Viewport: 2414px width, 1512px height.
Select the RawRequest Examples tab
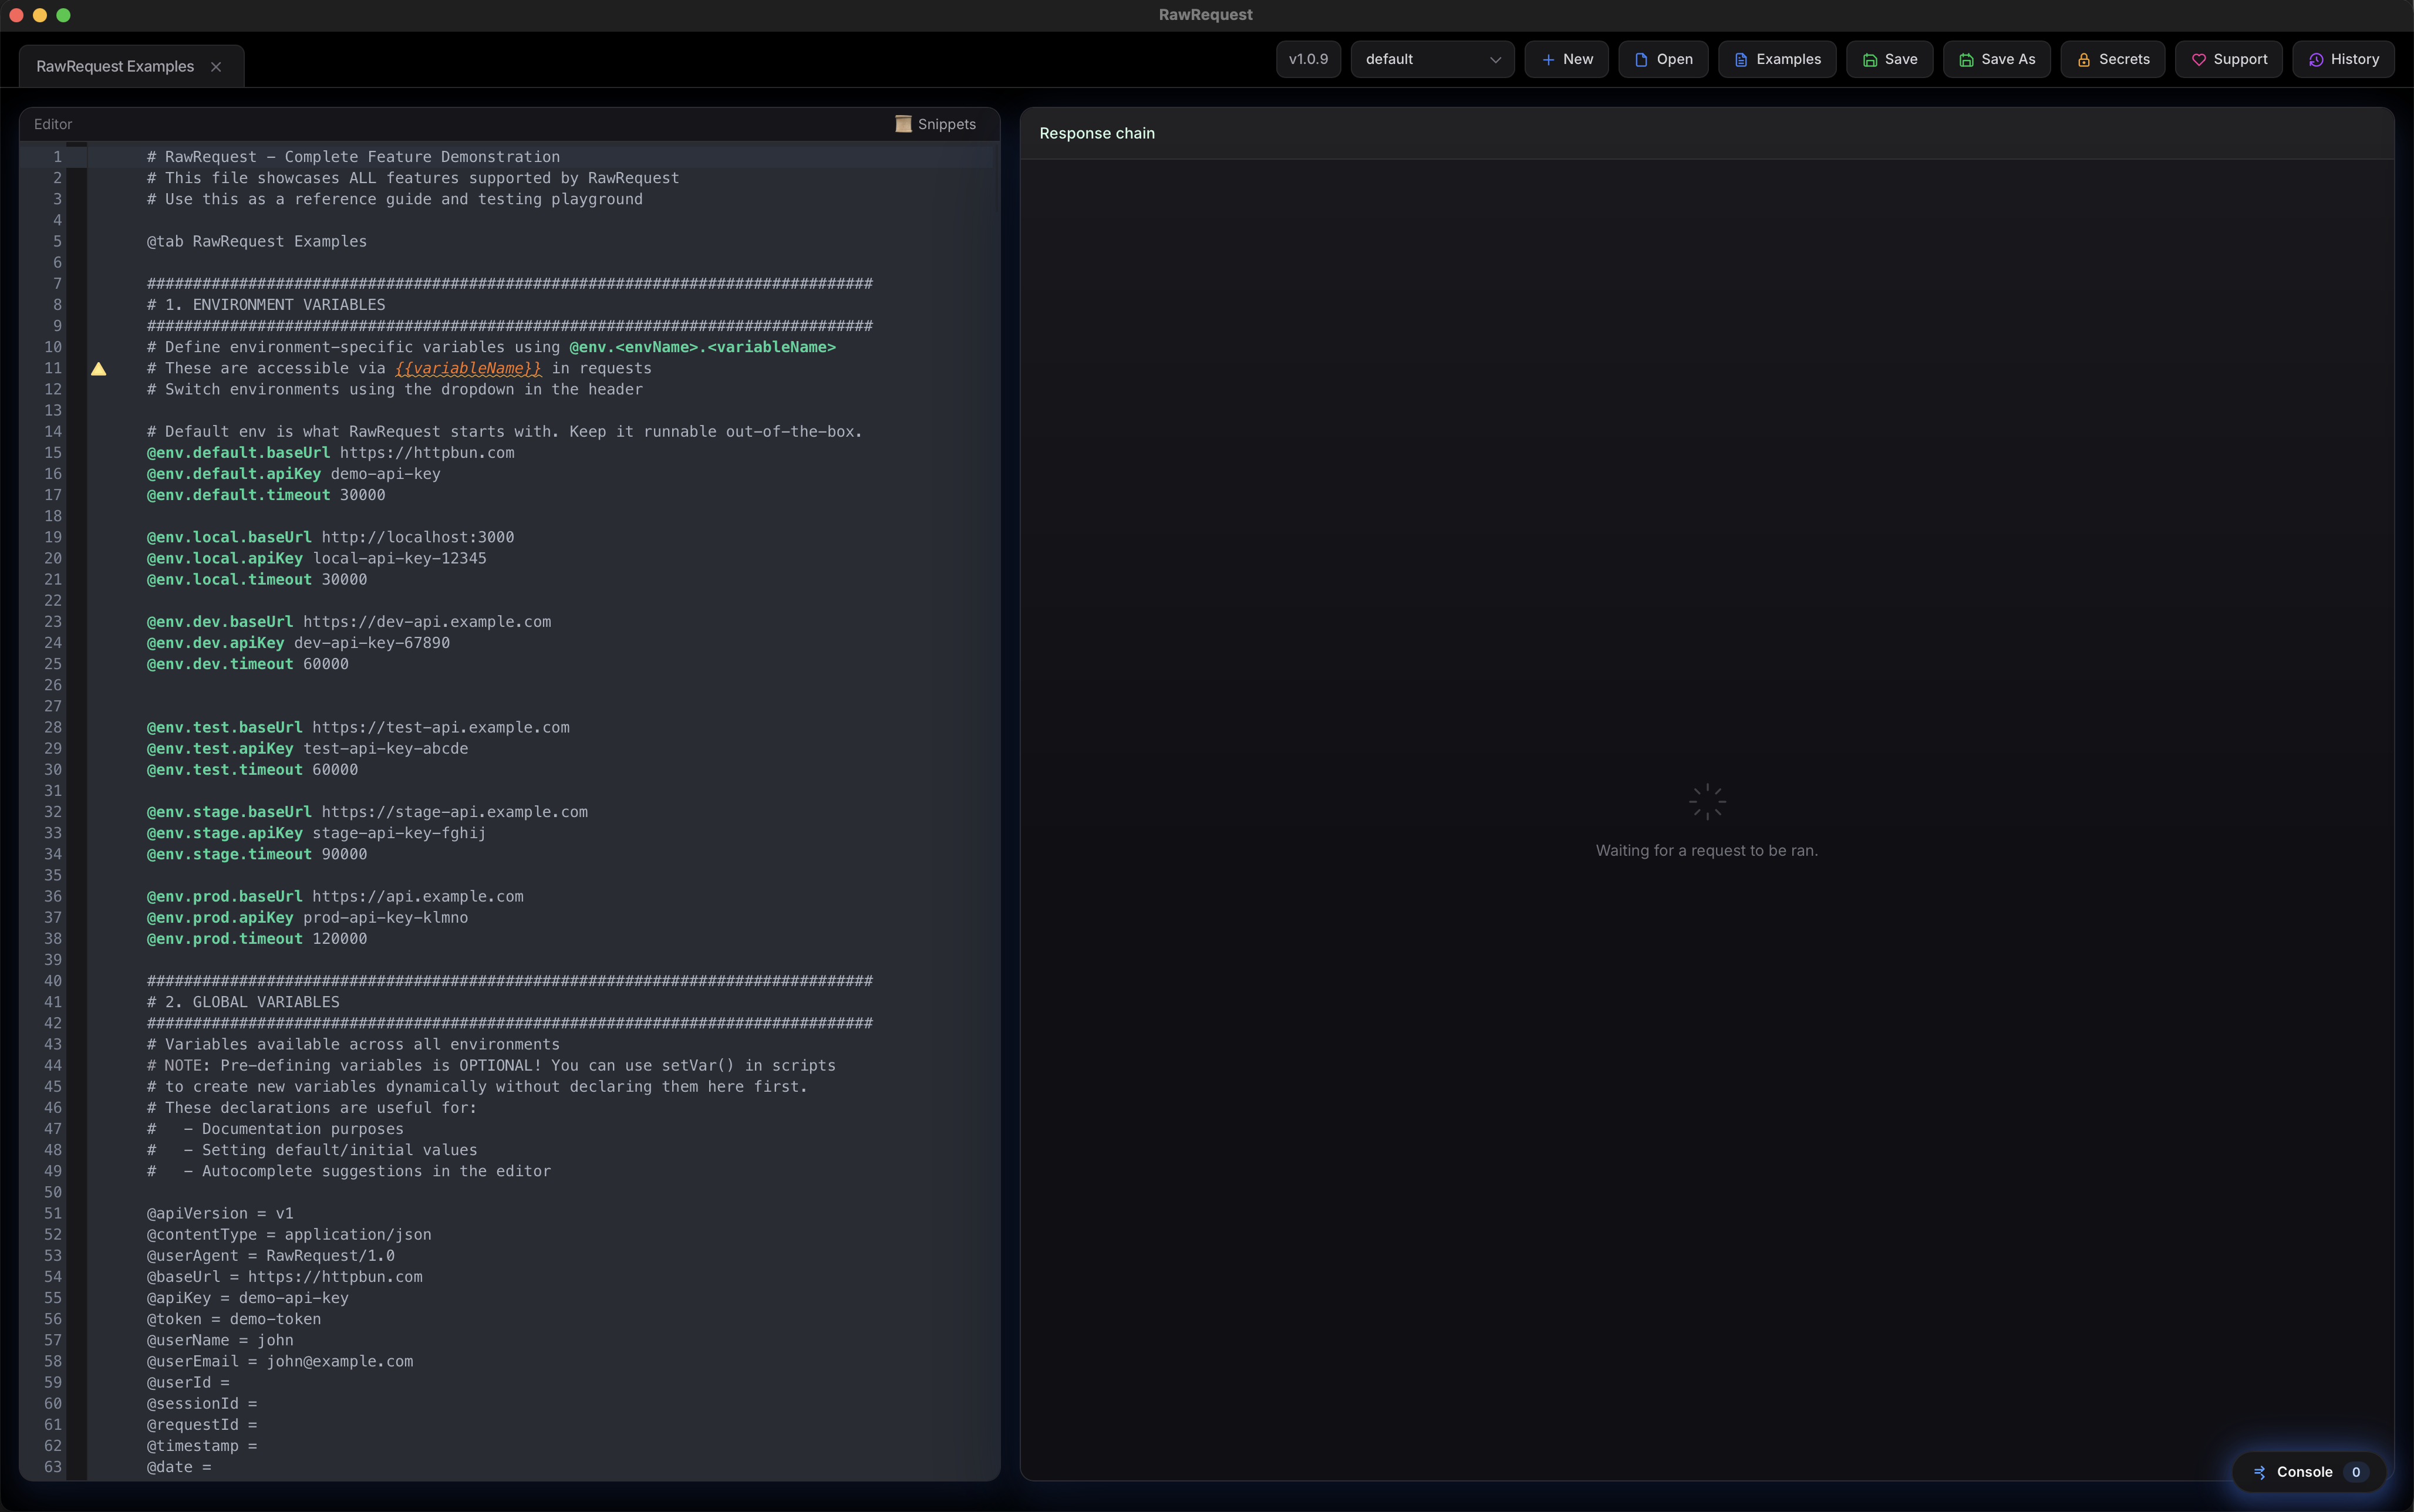click(x=114, y=65)
